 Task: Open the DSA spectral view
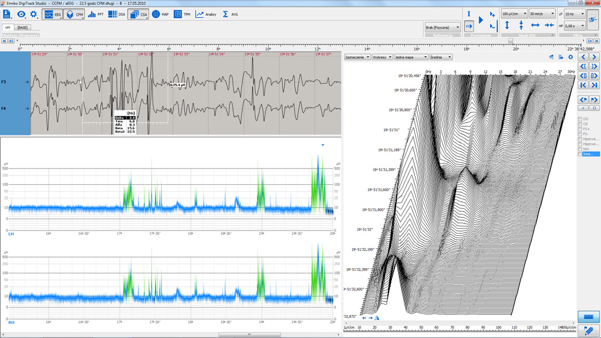coord(117,14)
